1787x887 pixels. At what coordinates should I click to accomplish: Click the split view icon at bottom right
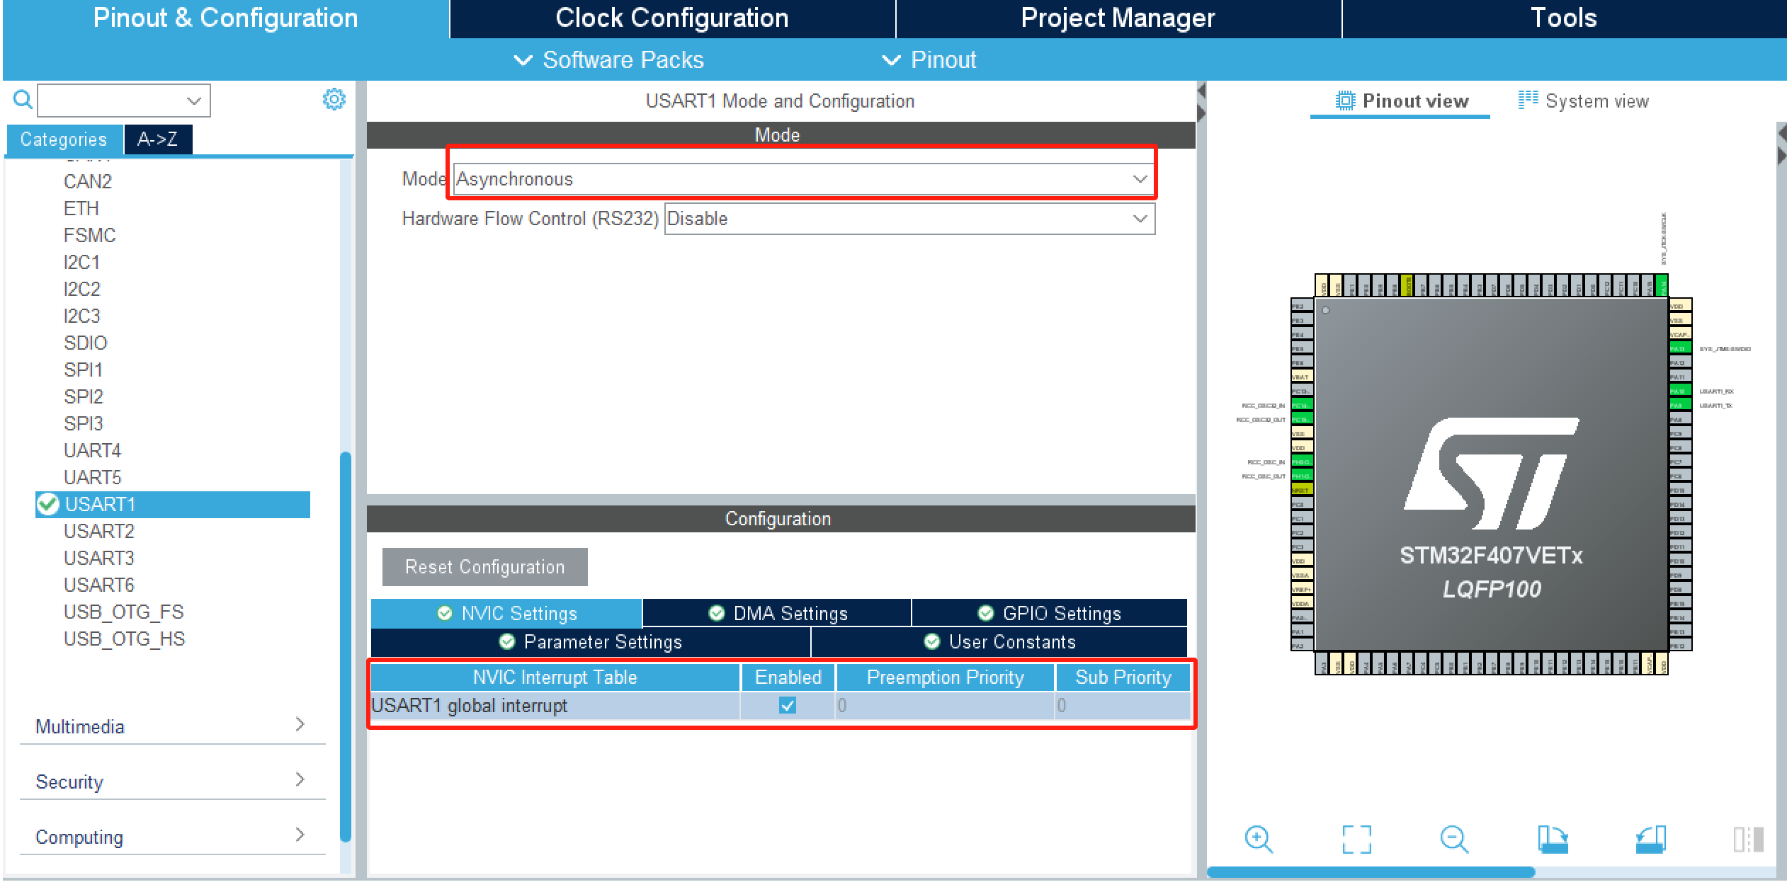click(1747, 839)
